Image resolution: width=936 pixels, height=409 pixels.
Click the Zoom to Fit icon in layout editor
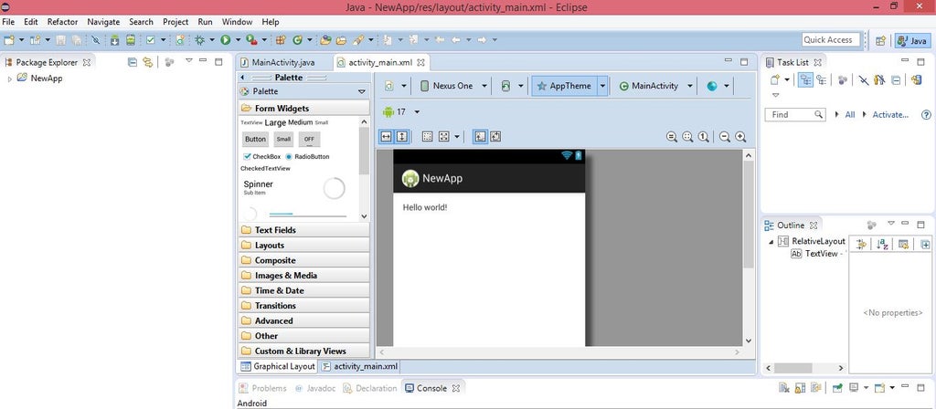tap(687, 137)
